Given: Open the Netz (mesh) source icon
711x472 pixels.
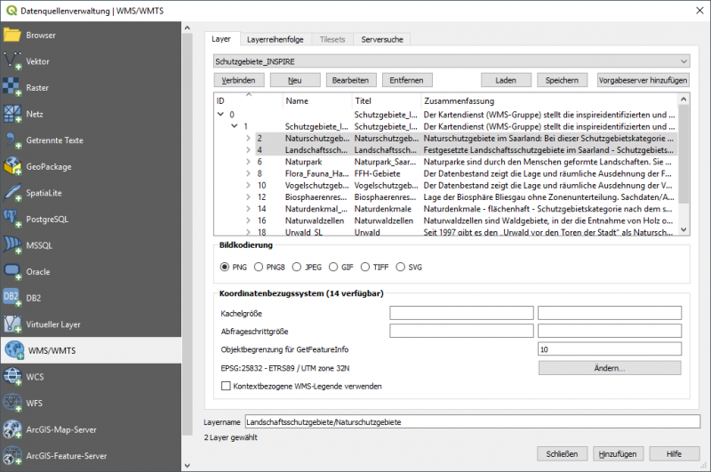Looking at the screenshot, I should (x=12, y=114).
